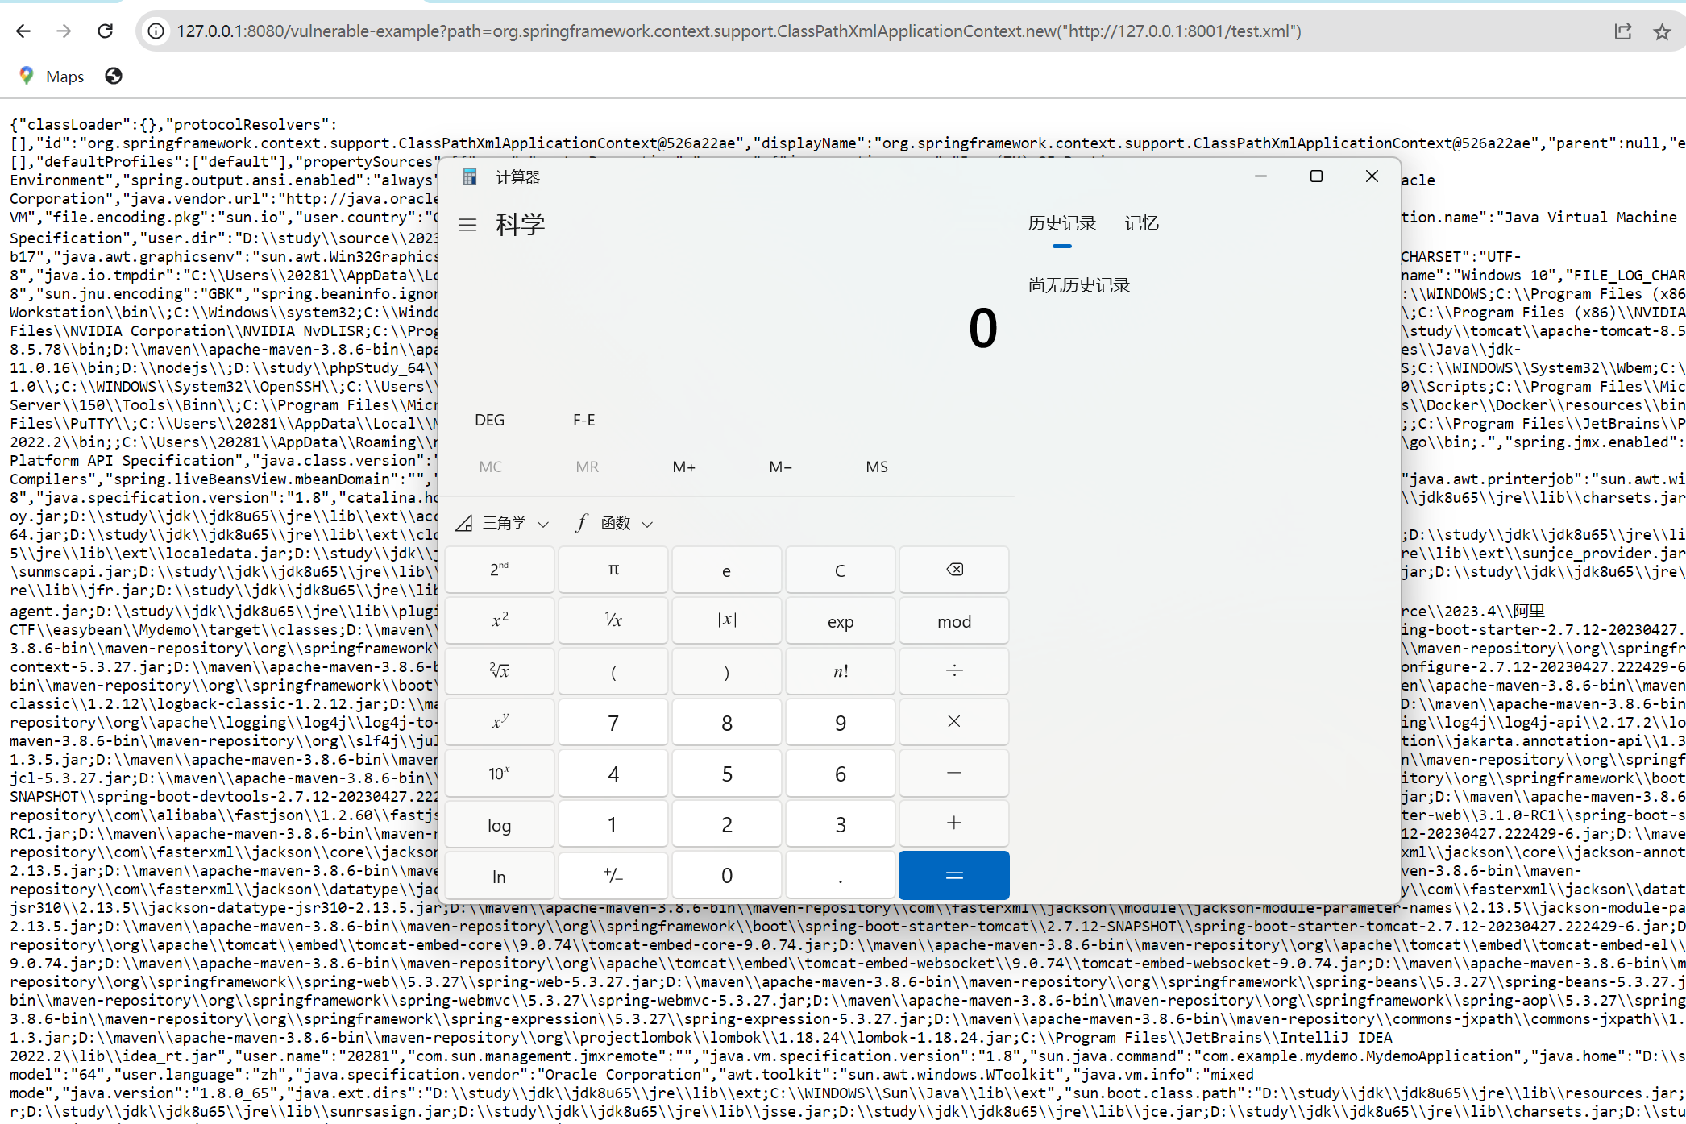1686x1124 pixels.
Task: Toggle the 2nd function key
Action: [x=500, y=570]
